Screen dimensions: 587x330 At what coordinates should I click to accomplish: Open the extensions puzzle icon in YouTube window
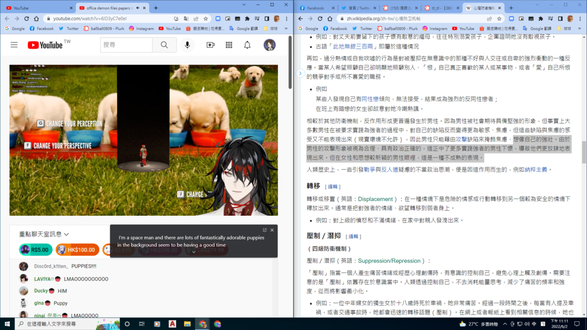[247, 18]
